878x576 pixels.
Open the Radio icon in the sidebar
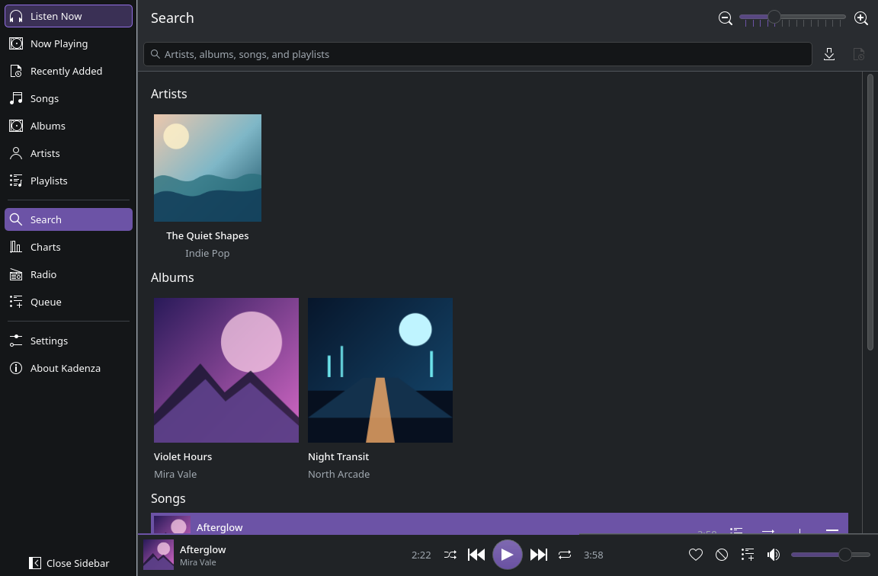[x=16, y=274]
